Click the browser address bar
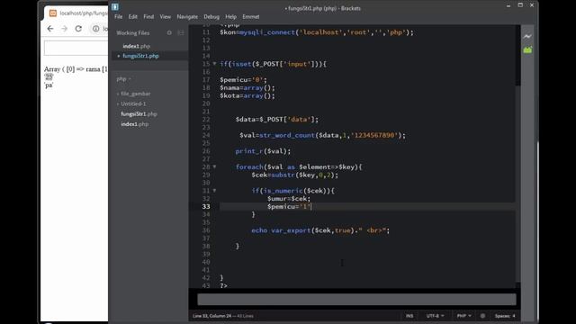Viewport: 576px width, 324px height. [99, 28]
